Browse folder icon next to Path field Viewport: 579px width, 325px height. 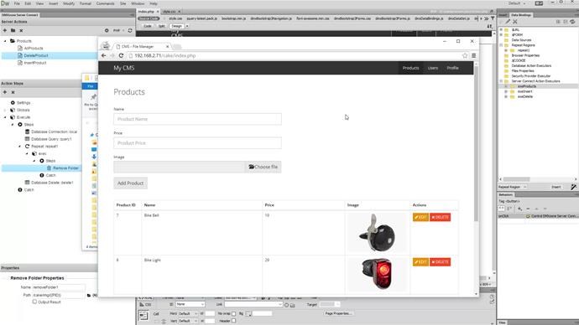coord(89,295)
